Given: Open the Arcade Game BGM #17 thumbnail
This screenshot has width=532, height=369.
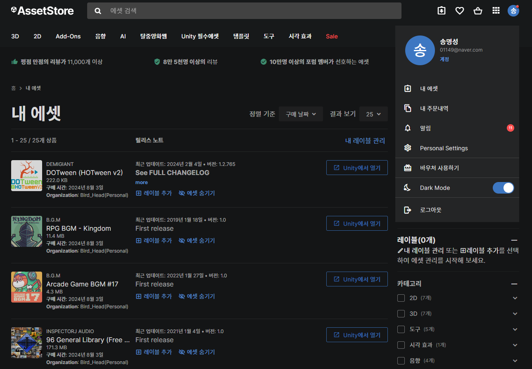Looking at the screenshot, I should [x=26, y=287].
